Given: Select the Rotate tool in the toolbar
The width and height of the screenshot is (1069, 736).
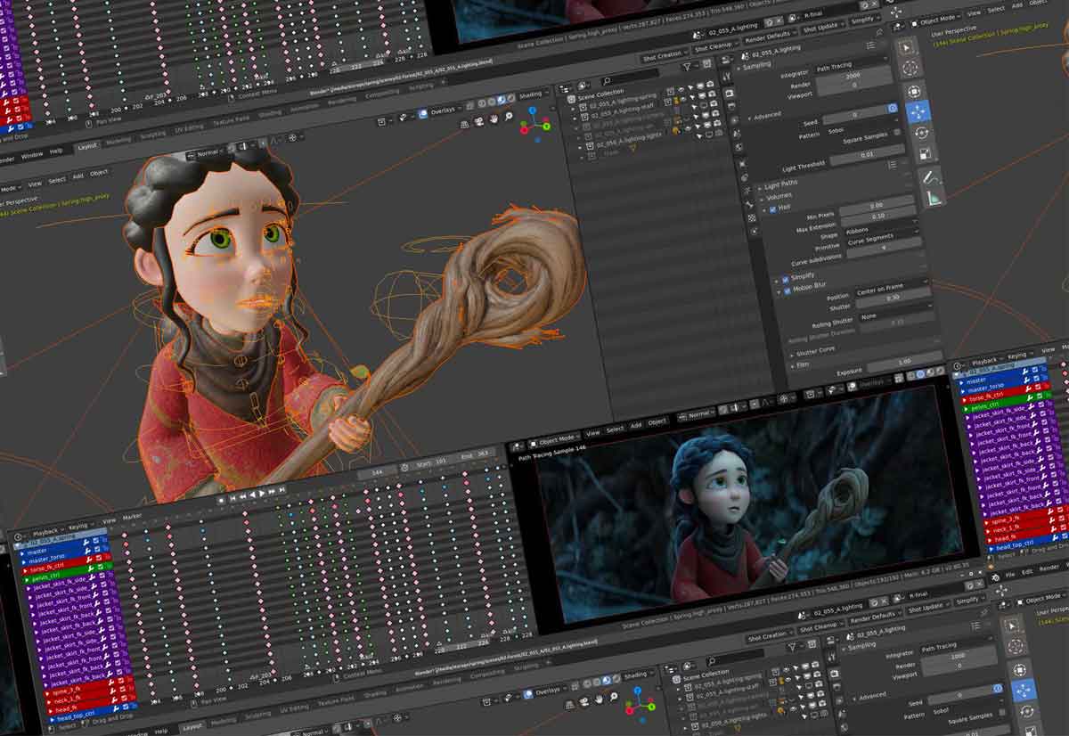Looking at the screenshot, I should click(922, 132).
